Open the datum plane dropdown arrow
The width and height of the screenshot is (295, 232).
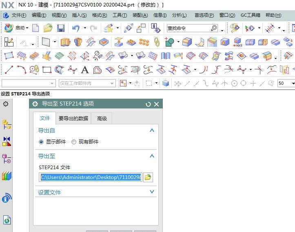click(55, 42)
